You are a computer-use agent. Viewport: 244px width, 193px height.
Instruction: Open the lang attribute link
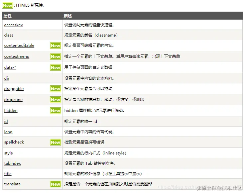(x=8, y=132)
